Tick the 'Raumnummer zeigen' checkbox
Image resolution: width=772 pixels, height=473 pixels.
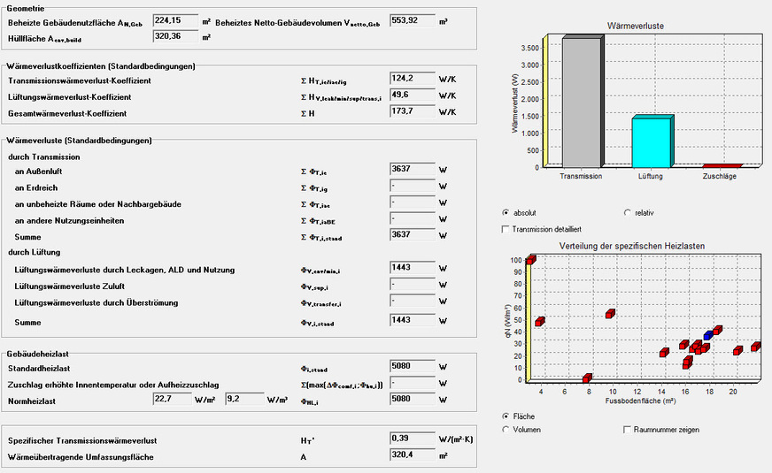click(x=628, y=430)
